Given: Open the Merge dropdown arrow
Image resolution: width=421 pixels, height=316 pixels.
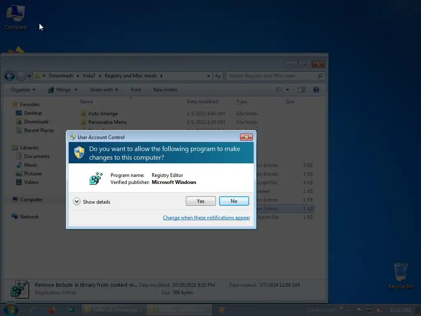Looking at the screenshot, I should pos(76,90).
